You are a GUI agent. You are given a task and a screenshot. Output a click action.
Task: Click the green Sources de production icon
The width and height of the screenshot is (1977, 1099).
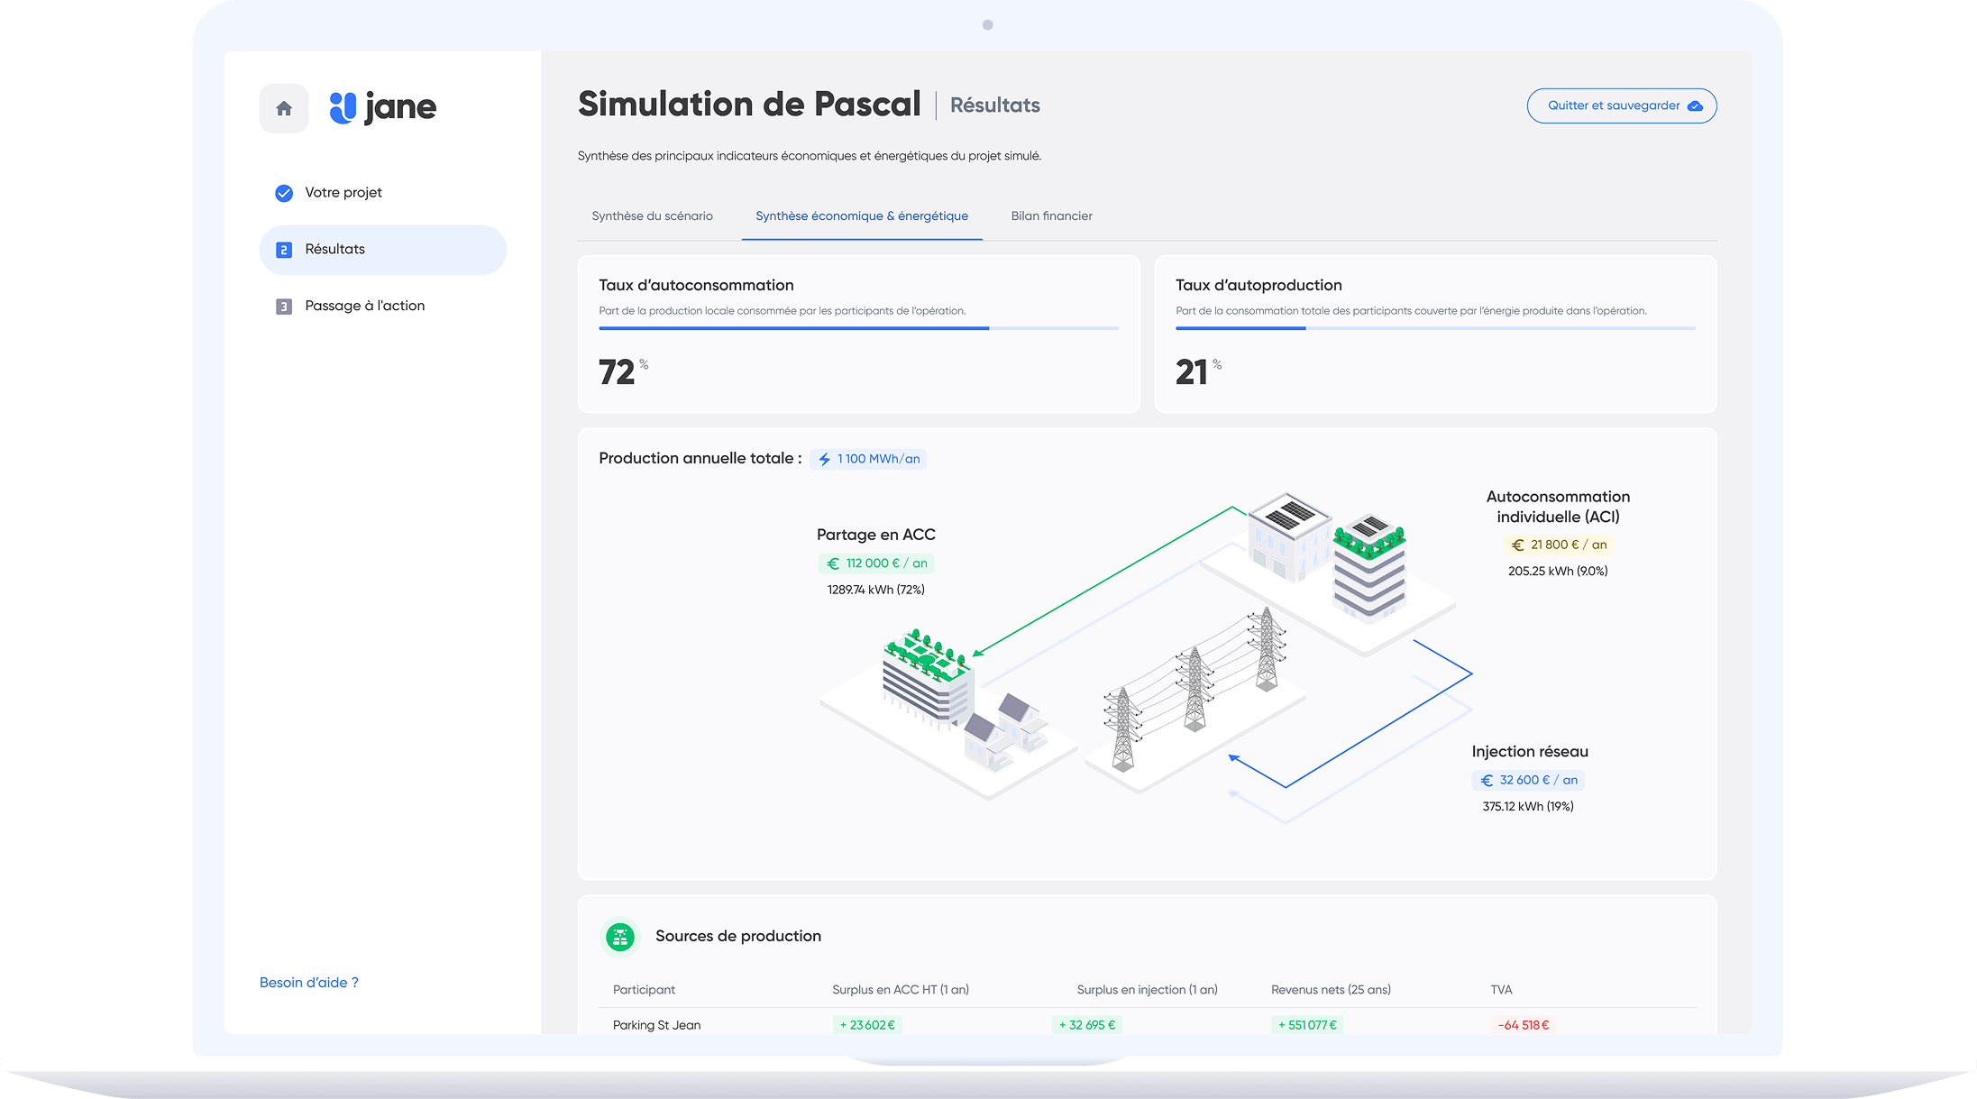tap(620, 937)
